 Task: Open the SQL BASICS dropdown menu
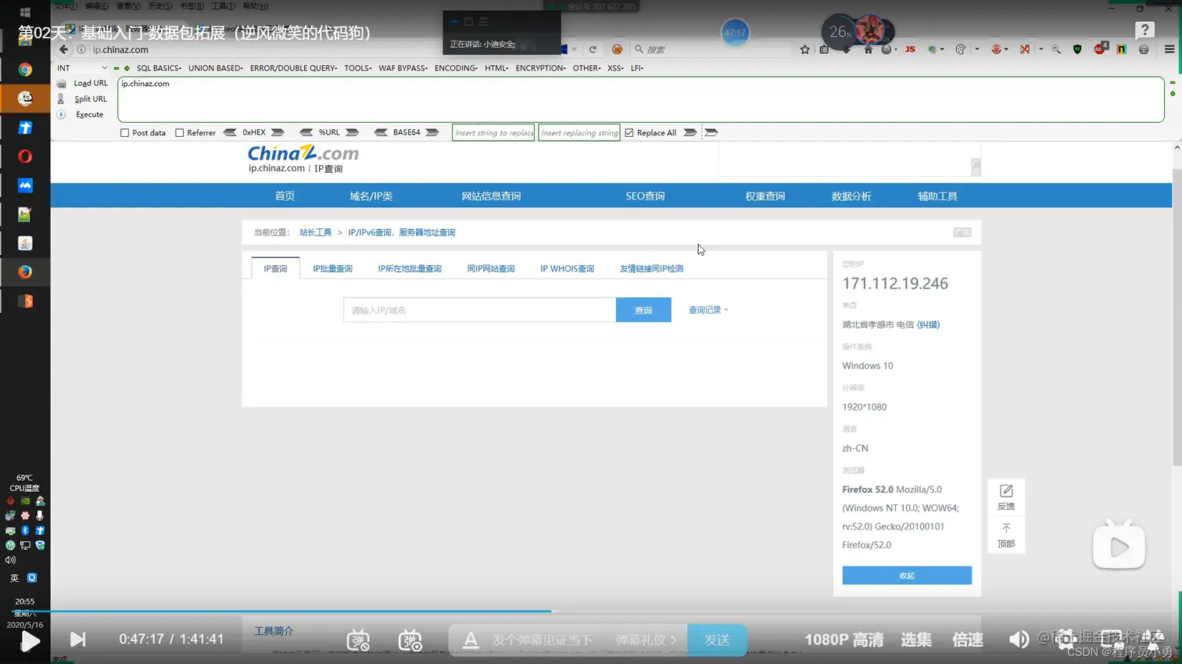click(x=159, y=68)
